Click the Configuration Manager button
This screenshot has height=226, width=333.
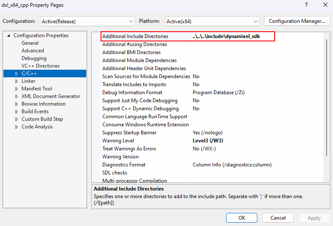coord(297,21)
